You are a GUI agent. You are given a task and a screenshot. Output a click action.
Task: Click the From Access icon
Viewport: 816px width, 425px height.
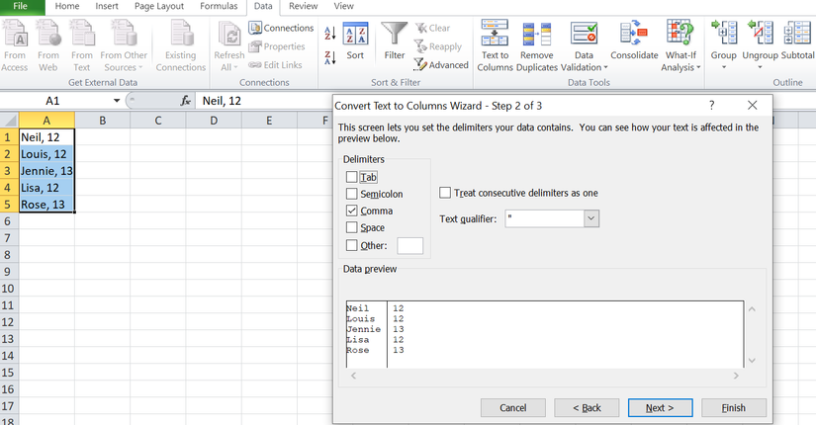click(15, 34)
